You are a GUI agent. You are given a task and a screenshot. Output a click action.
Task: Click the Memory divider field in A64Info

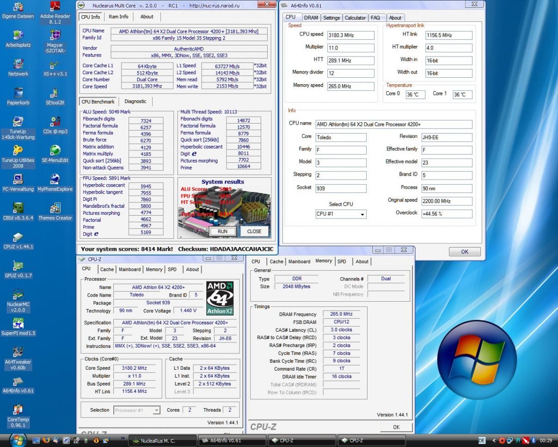pos(351,74)
